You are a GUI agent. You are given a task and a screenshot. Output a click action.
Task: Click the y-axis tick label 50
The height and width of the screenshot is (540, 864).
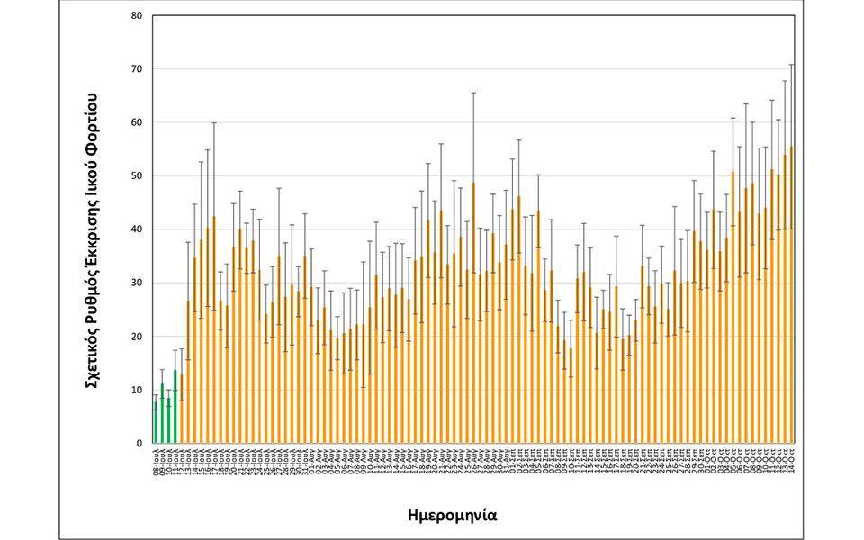pyautogui.click(x=136, y=176)
